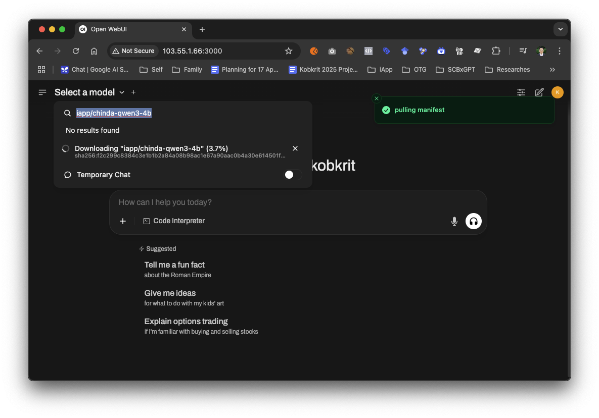Start a new chat with the pencil icon
599x418 pixels.
(539, 92)
